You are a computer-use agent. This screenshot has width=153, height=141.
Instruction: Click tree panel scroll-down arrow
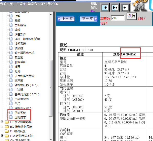(51, 140)
